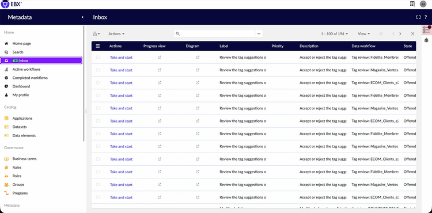
Task: Open Diagram icon in the first row
Action: [x=198, y=57]
